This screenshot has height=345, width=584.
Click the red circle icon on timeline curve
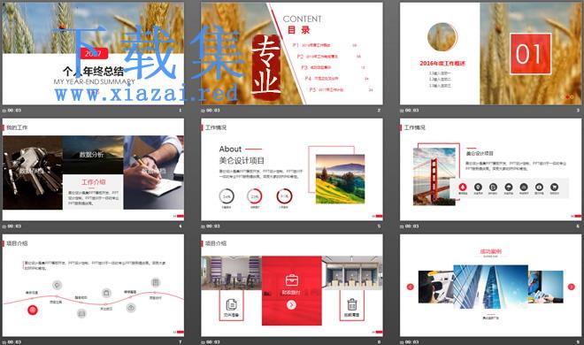[33, 310]
